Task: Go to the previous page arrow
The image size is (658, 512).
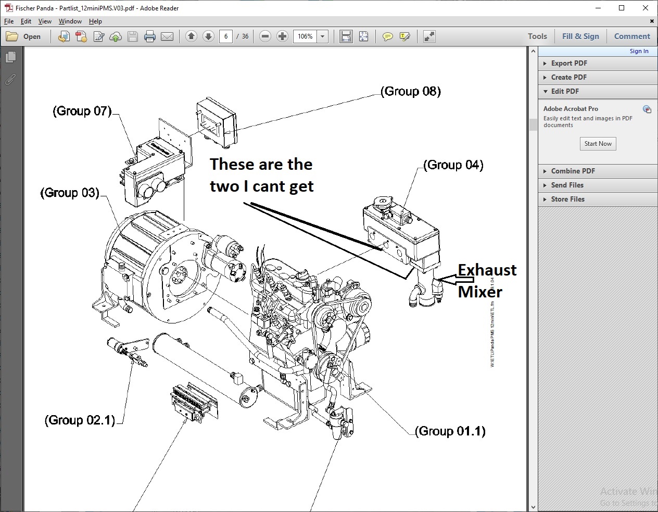Action: pos(191,36)
